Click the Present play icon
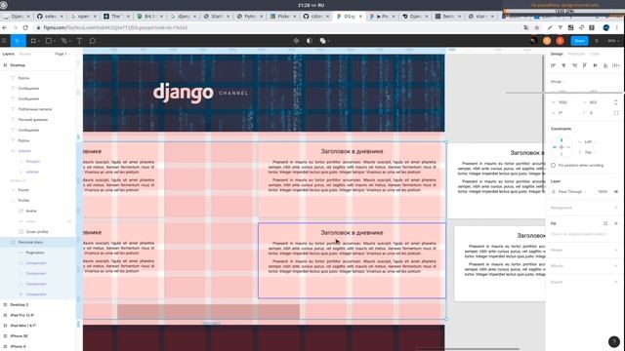This screenshot has height=351, width=625. 597,41
